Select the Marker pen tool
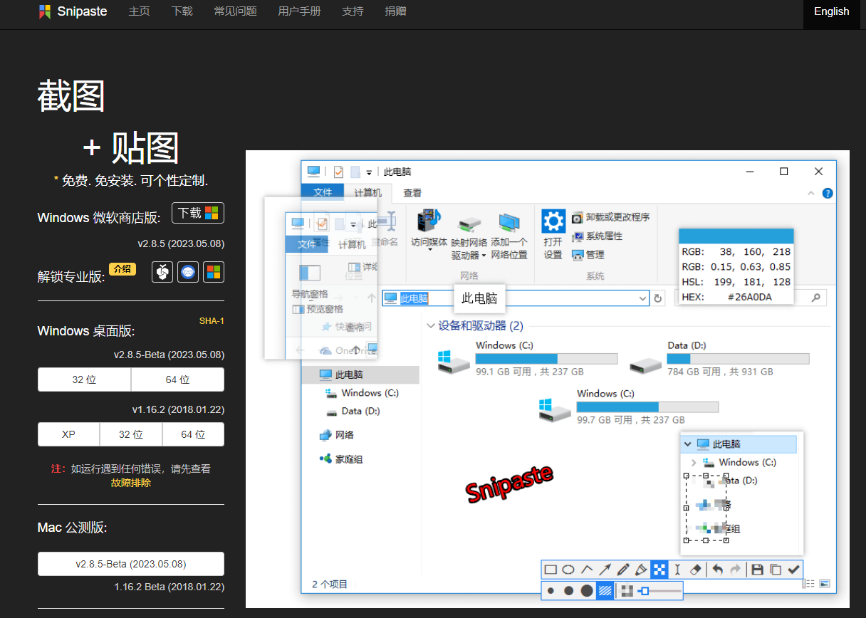The width and height of the screenshot is (866, 618). point(641,570)
